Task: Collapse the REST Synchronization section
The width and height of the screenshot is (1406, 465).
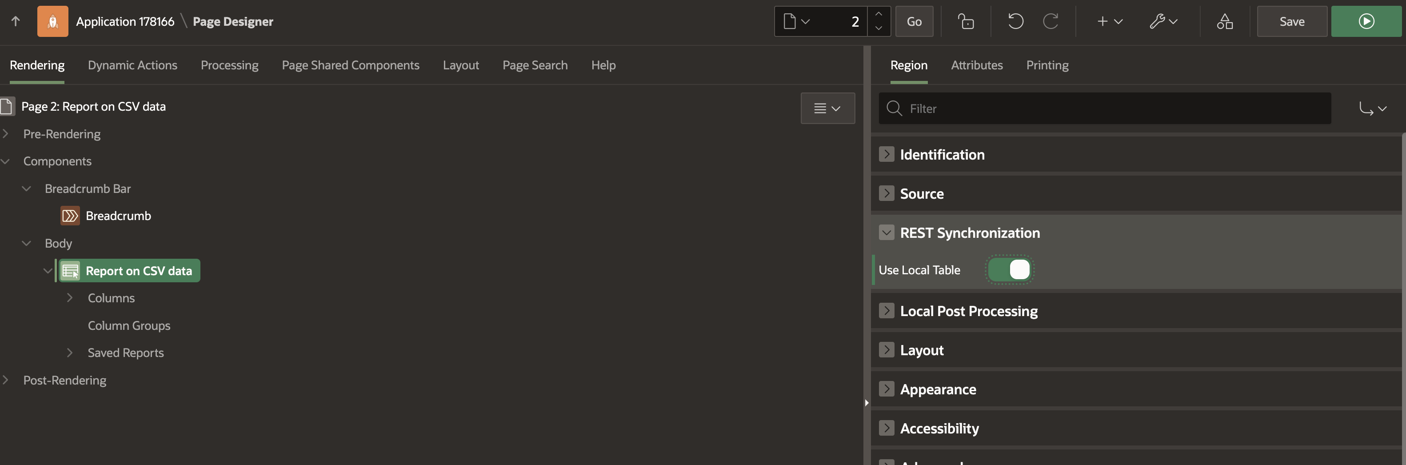Action: coord(887,232)
